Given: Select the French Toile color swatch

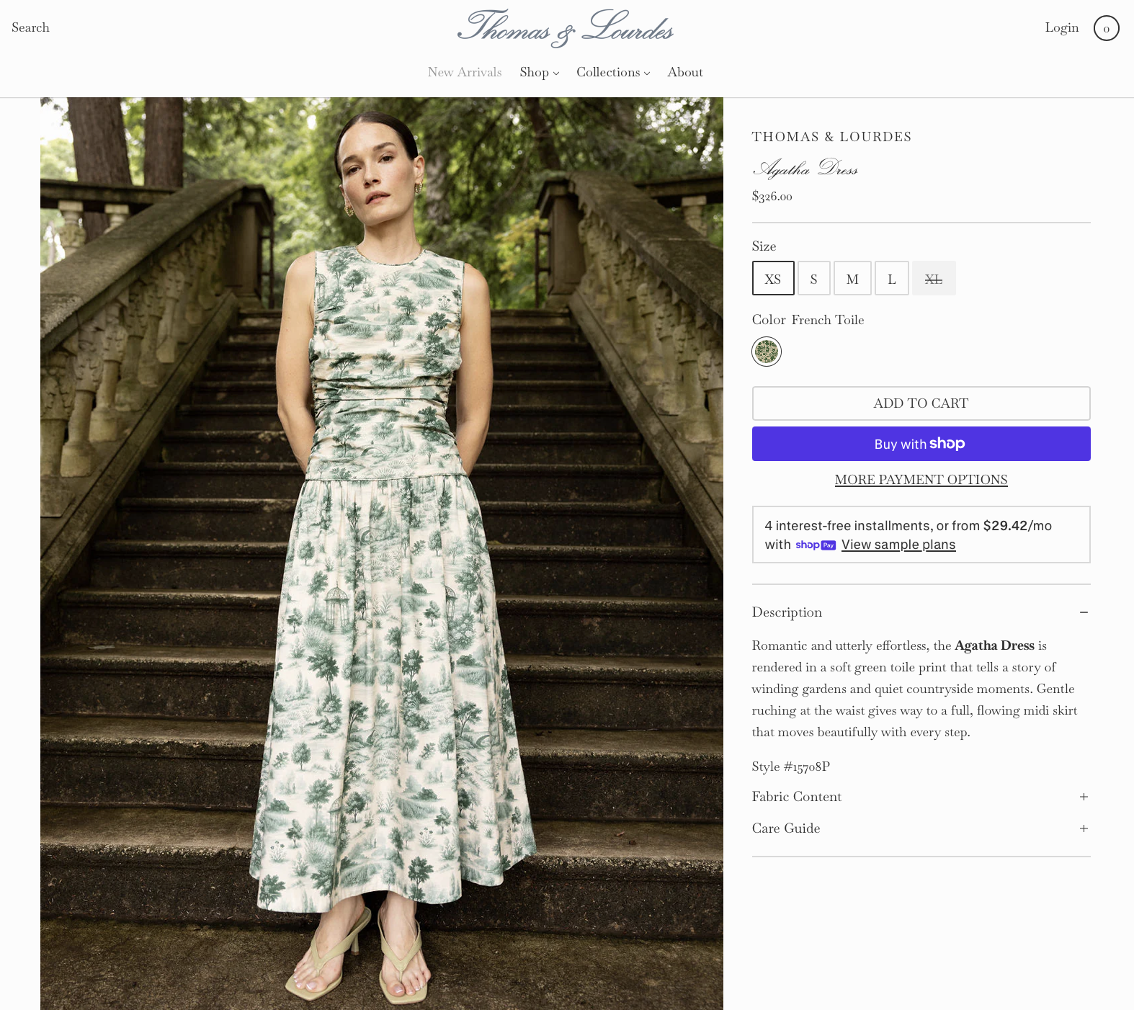Looking at the screenshot, I should point(767,352).
